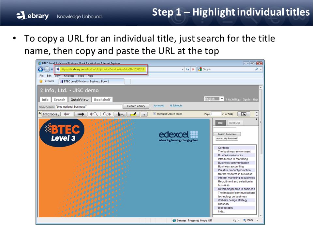This screenshot has width=313, height=235.
Task: Open the Glossary entry
Action: point(223,204)
